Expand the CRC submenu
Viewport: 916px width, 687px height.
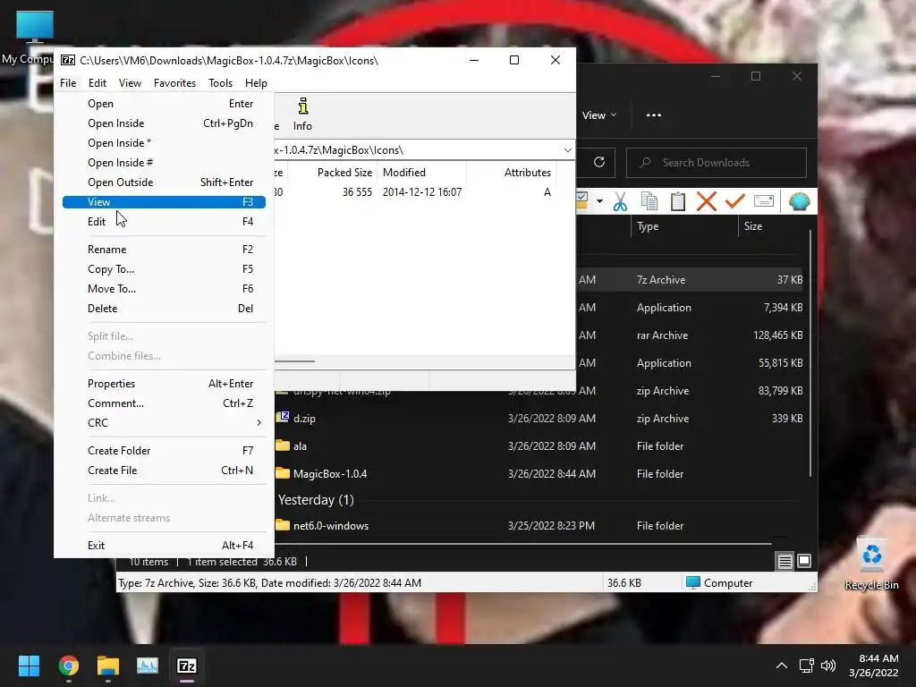pyautogui.click(x=164, y=423)
